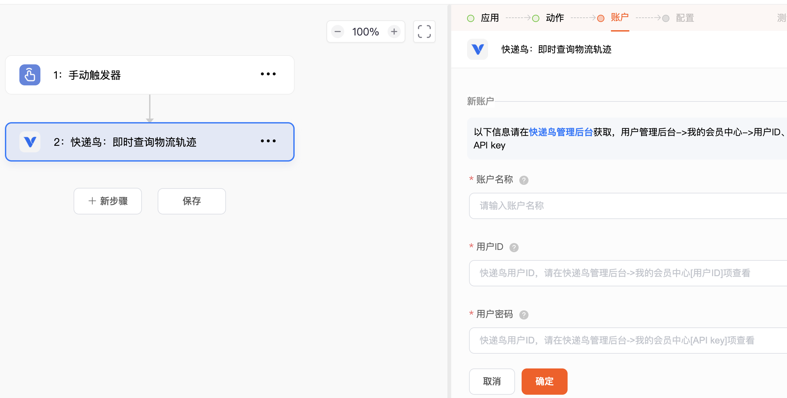Click the 快递鸟 logo in the panel header
The height and width of the screenshot is (398, 787).
click(x=478, y=49)
